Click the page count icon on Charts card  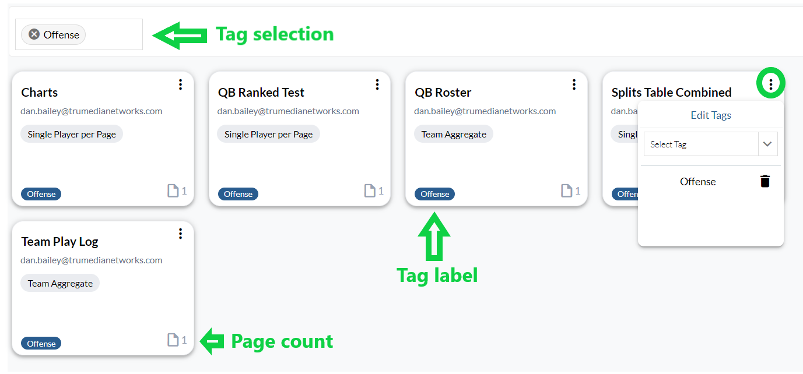tap(173, 190)
